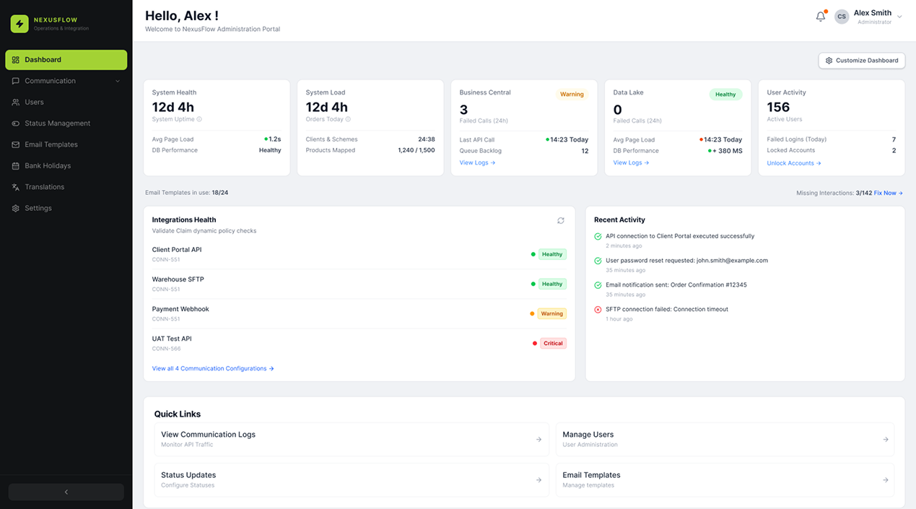This screenshot has height=509, width=916.
Task: Open notifications bell icon
Action: point(821,17)
